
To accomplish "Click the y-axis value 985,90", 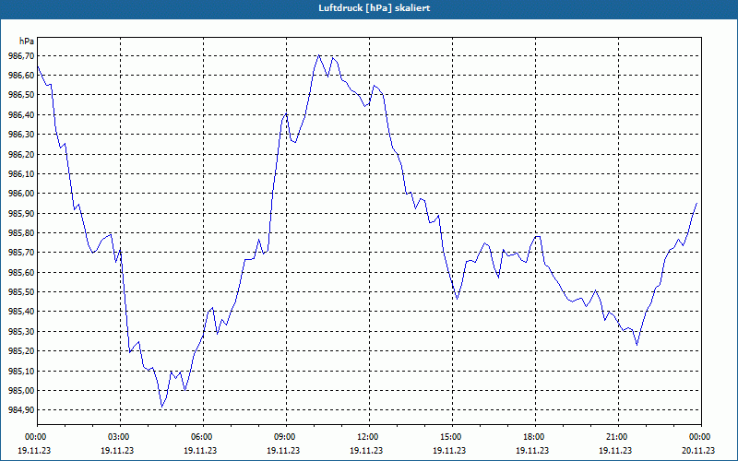I will (x=21, y=213).
